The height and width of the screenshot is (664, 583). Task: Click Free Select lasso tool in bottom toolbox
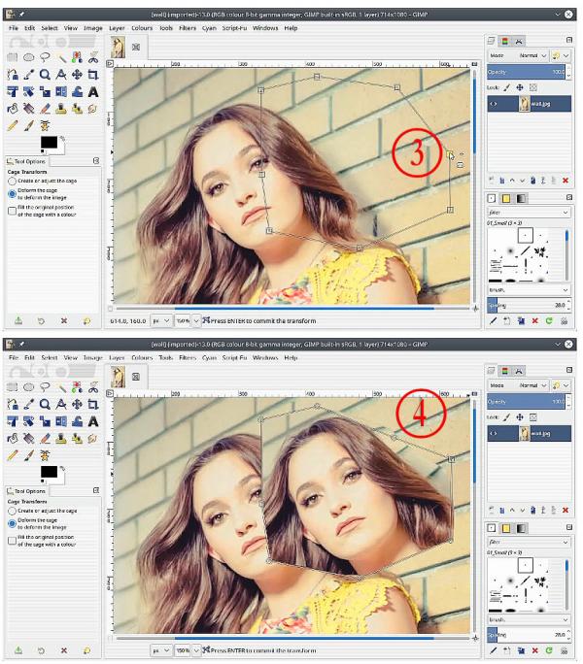[x=45, y=387]
